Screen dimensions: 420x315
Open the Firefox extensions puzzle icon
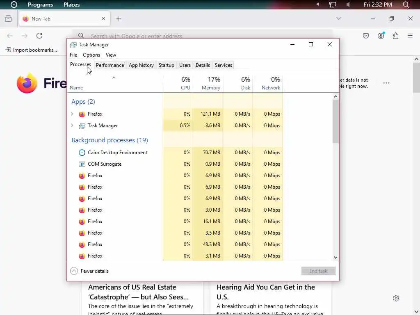[x=395, y=36]
